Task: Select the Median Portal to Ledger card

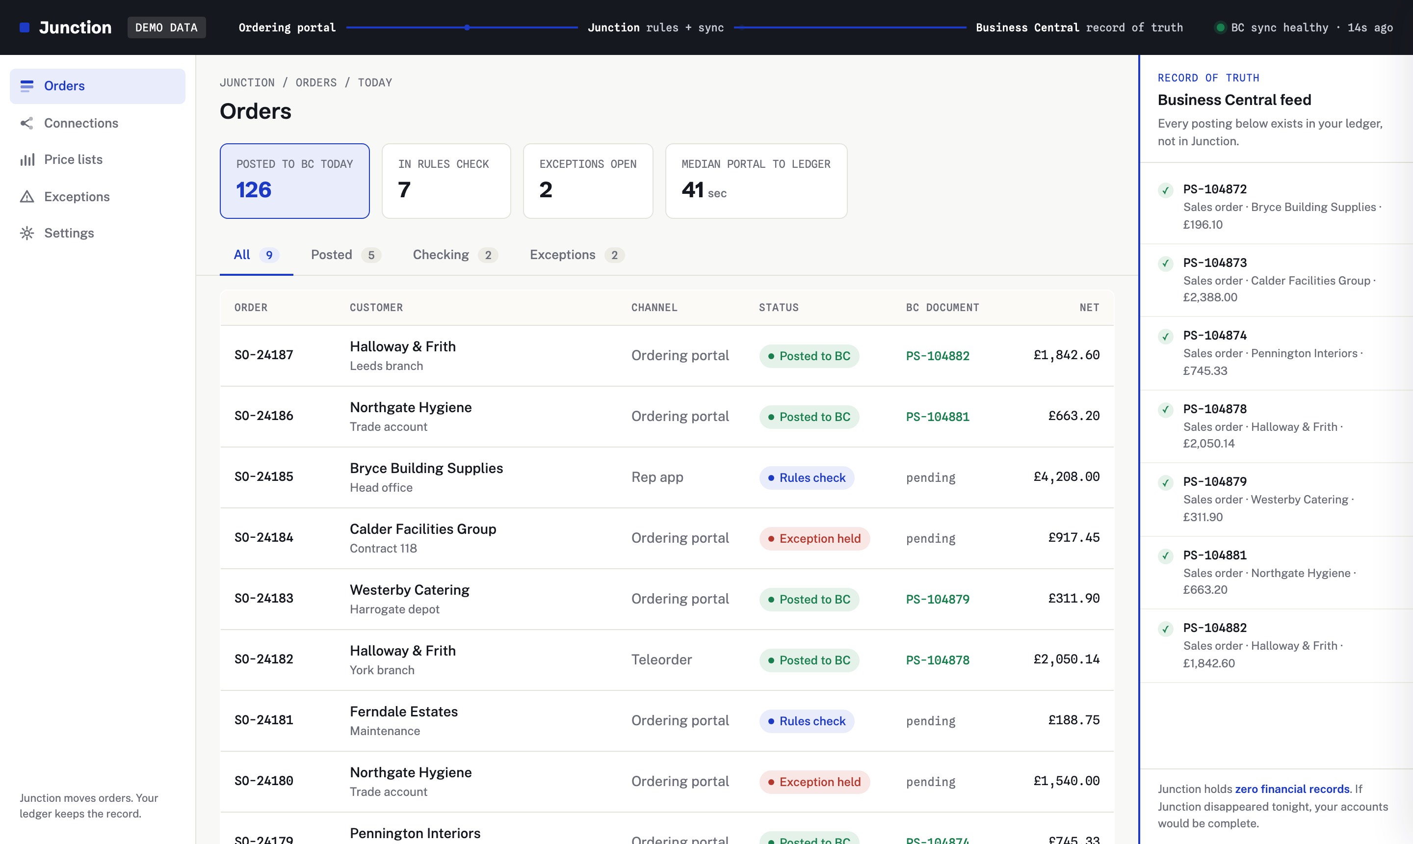Action: click(x=756, y=181)
